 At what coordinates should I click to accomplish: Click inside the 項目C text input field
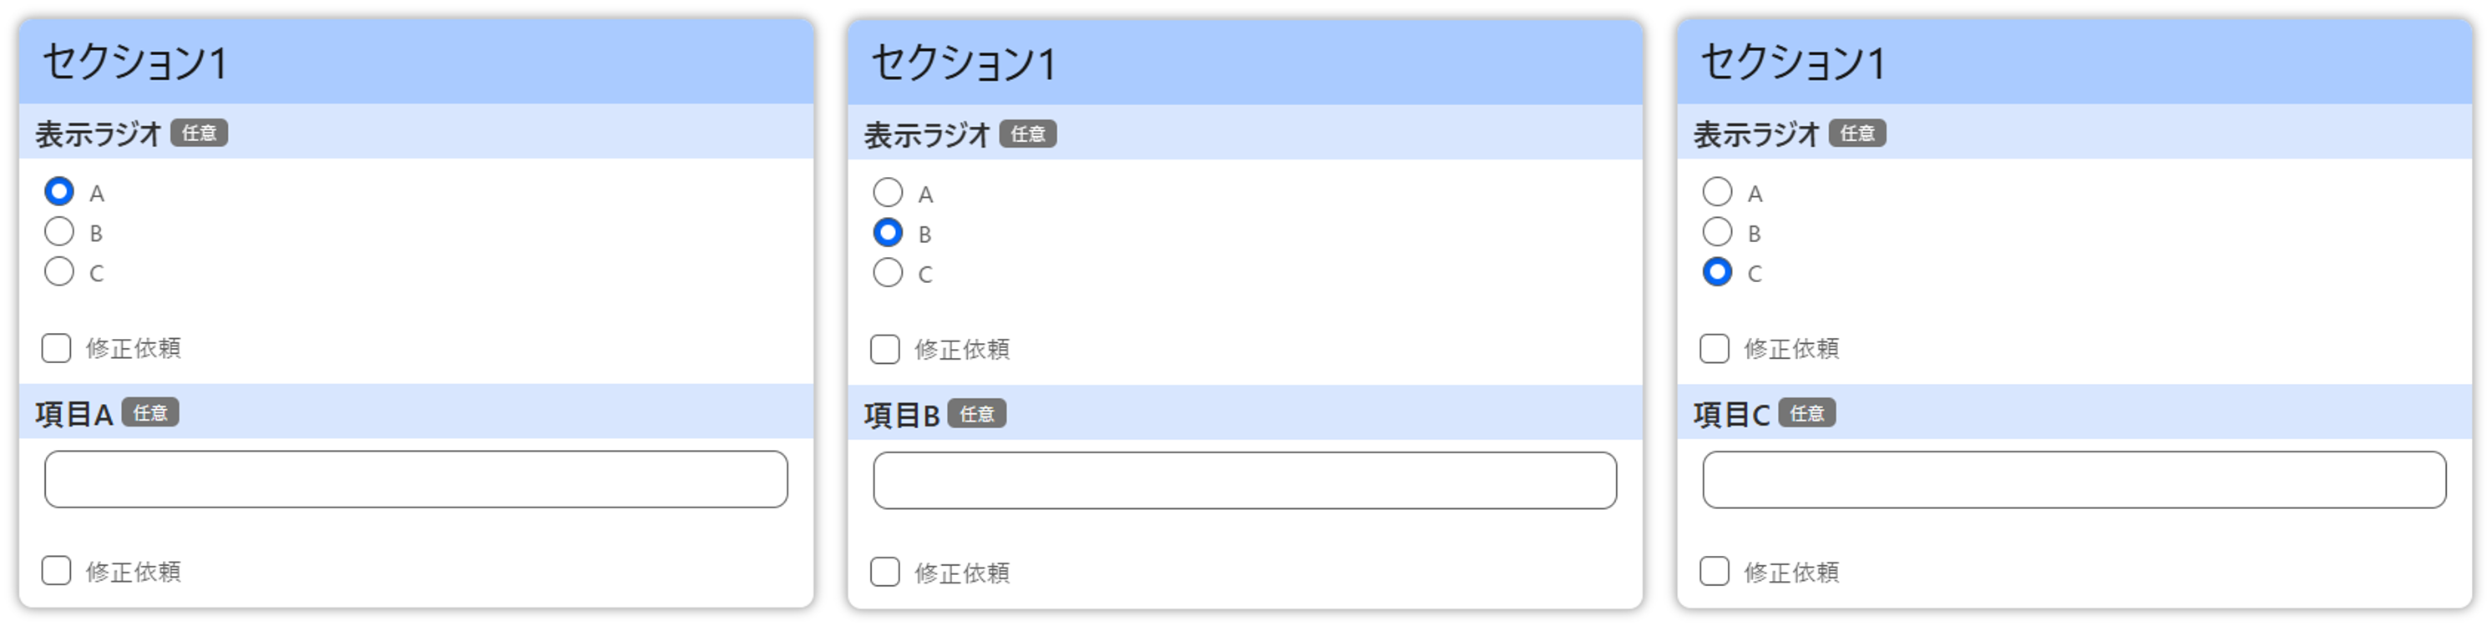click(2076, 480)
